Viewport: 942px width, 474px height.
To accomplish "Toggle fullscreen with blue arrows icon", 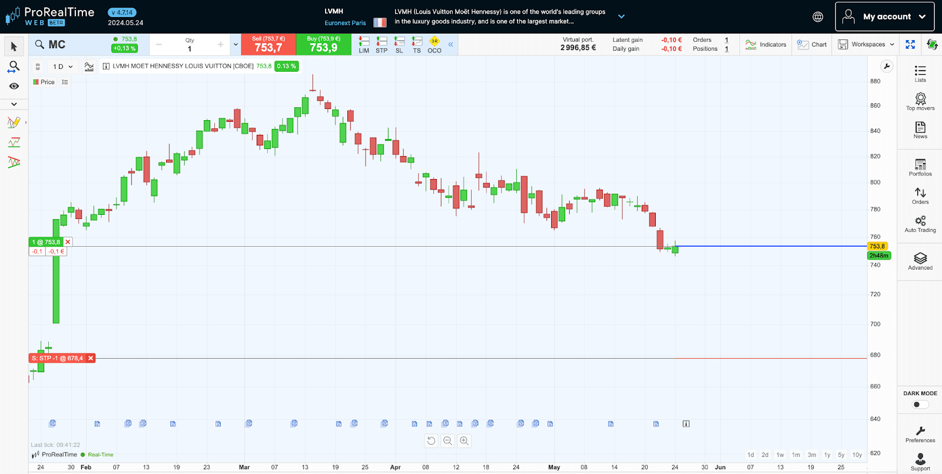I will 910,44.
